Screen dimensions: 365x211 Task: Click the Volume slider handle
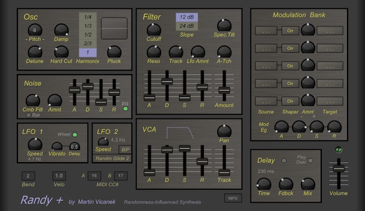tap(339, 168)
